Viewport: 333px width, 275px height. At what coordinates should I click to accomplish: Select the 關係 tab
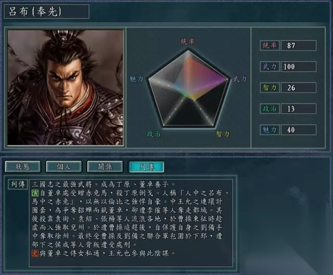pyautogui.click(x=105, y=167)
